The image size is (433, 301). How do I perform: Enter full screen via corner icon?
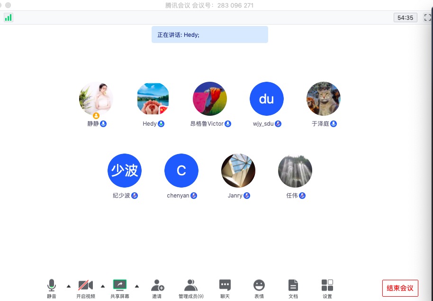[x=428, y=17]
